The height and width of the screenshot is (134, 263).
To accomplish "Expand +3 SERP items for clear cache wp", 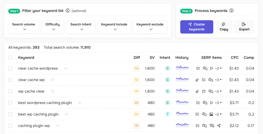I will (x=218, y=80).
